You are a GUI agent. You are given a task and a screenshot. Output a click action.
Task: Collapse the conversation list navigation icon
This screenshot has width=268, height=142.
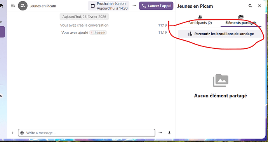pyautogui.click(x=13, y=6)
